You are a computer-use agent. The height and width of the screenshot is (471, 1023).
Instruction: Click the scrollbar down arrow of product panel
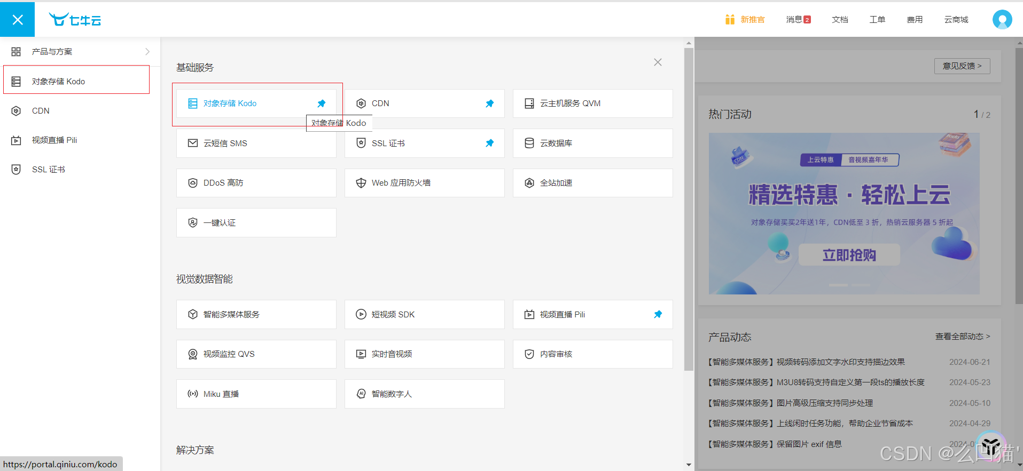tap(689, 465)
